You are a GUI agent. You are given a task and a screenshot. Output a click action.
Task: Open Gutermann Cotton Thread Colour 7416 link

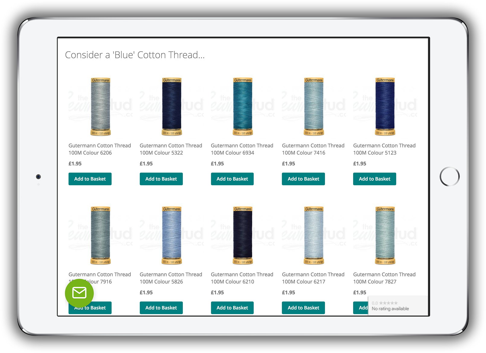pyautogui.click(x=313, y=149)
